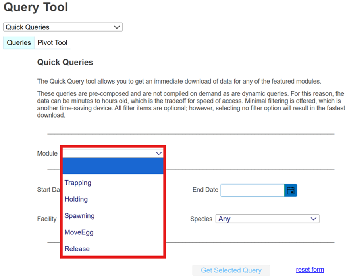Open the End Date calendar picker icon

coord(291,190)
